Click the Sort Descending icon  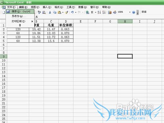point(104,12)
